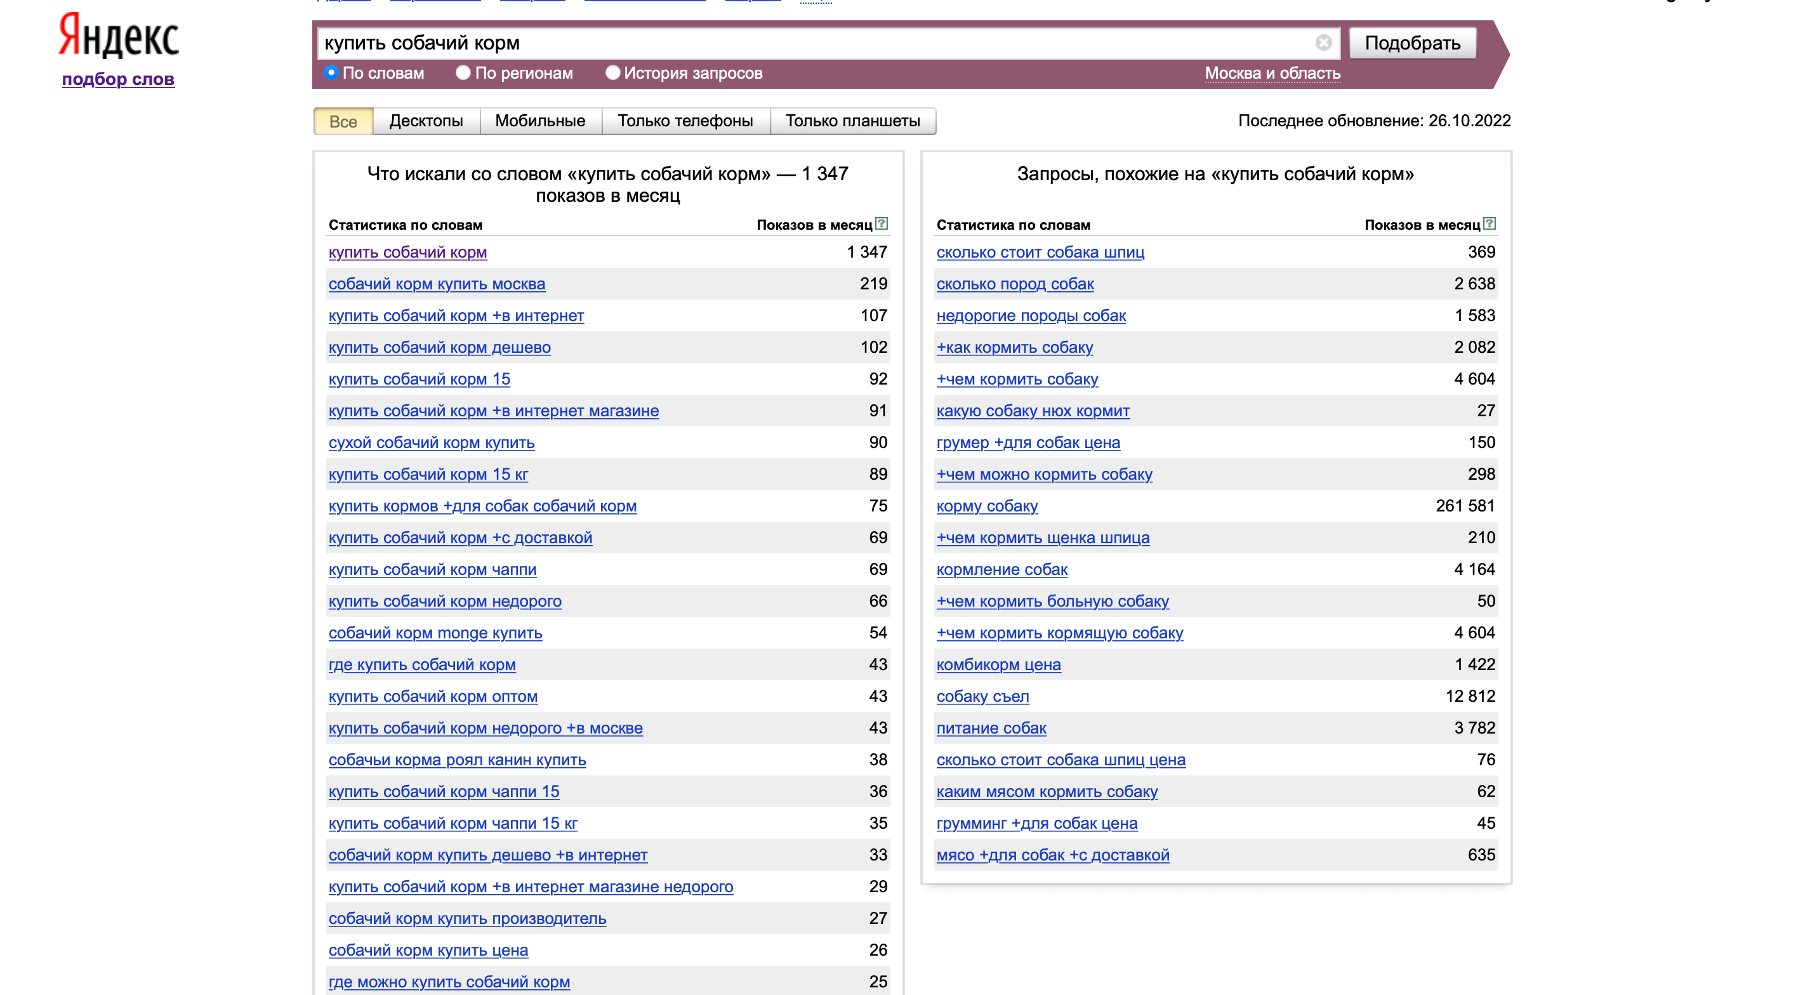Switch to the 'Все' tab
This screenshot has width=1810, height=995.
tap(343, 121)
